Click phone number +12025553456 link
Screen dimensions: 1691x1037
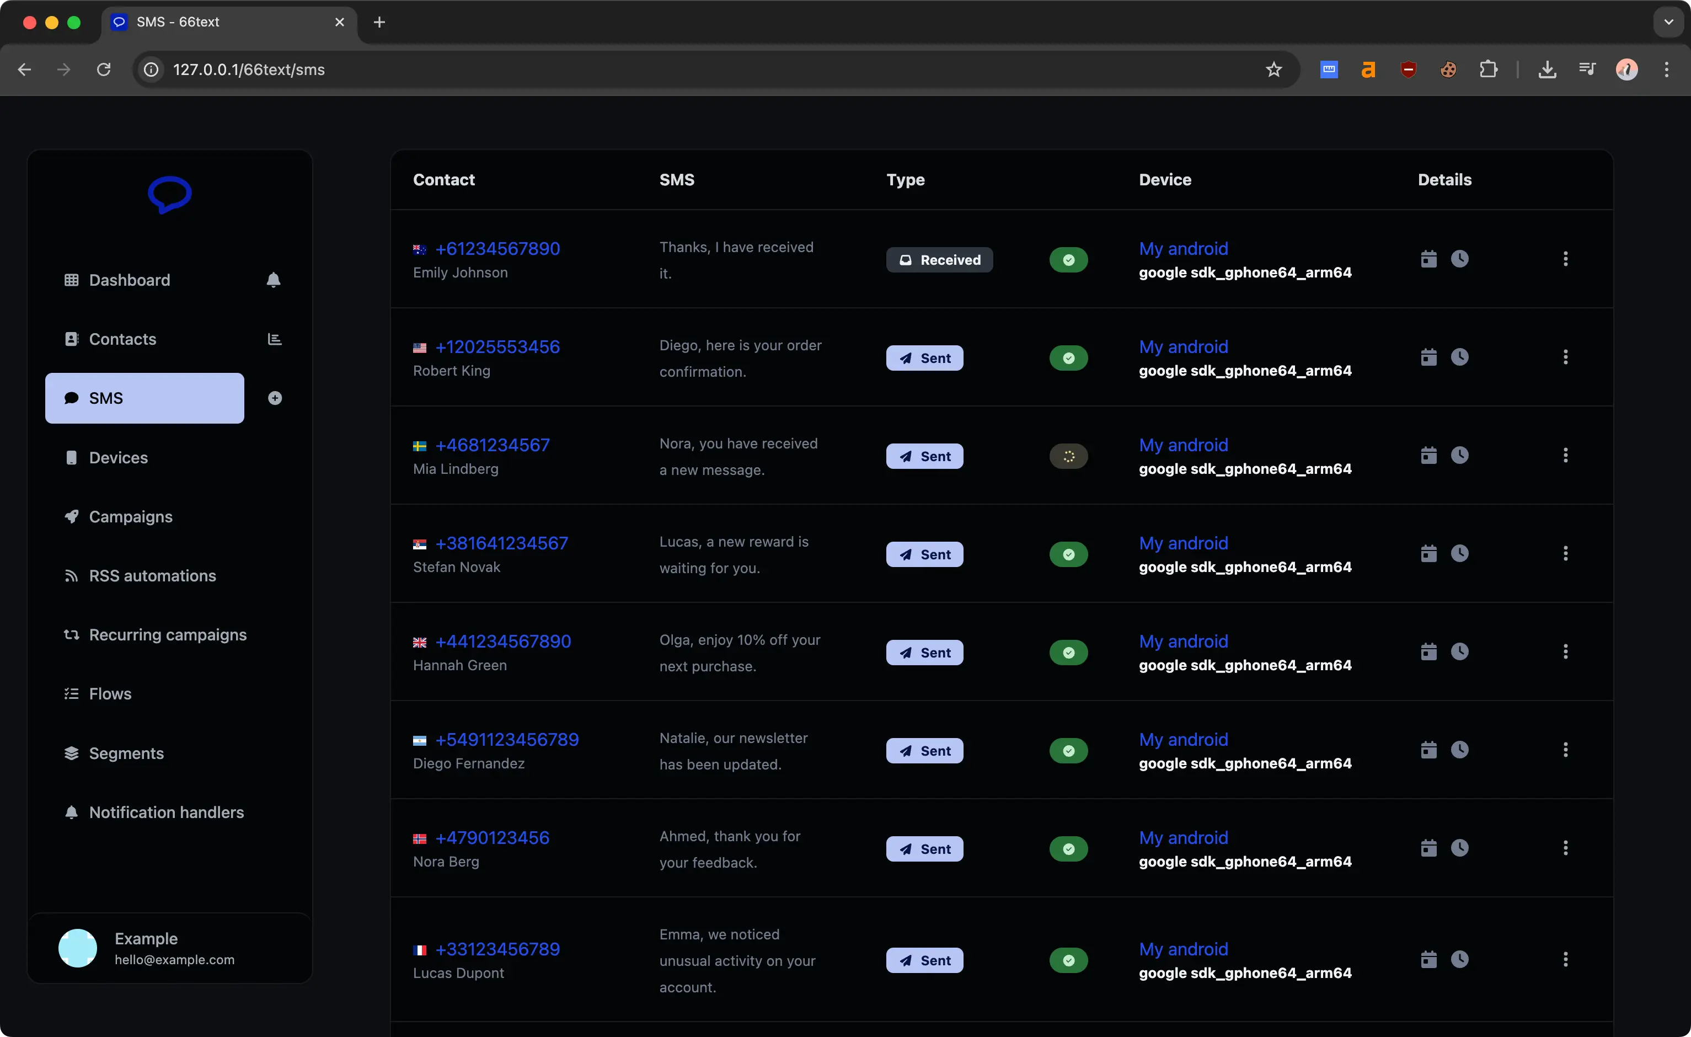[497, 346]
